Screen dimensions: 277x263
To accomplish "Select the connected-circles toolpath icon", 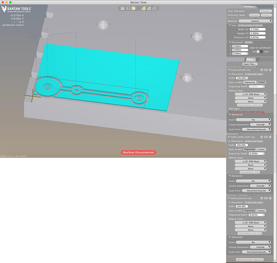I will pyautogui.click(x=149, y=8).
